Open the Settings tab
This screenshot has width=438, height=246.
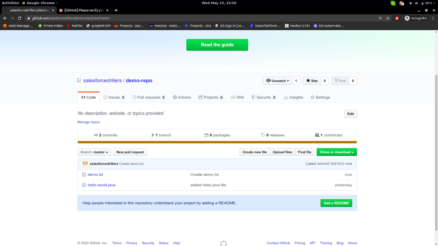(320, 97)
